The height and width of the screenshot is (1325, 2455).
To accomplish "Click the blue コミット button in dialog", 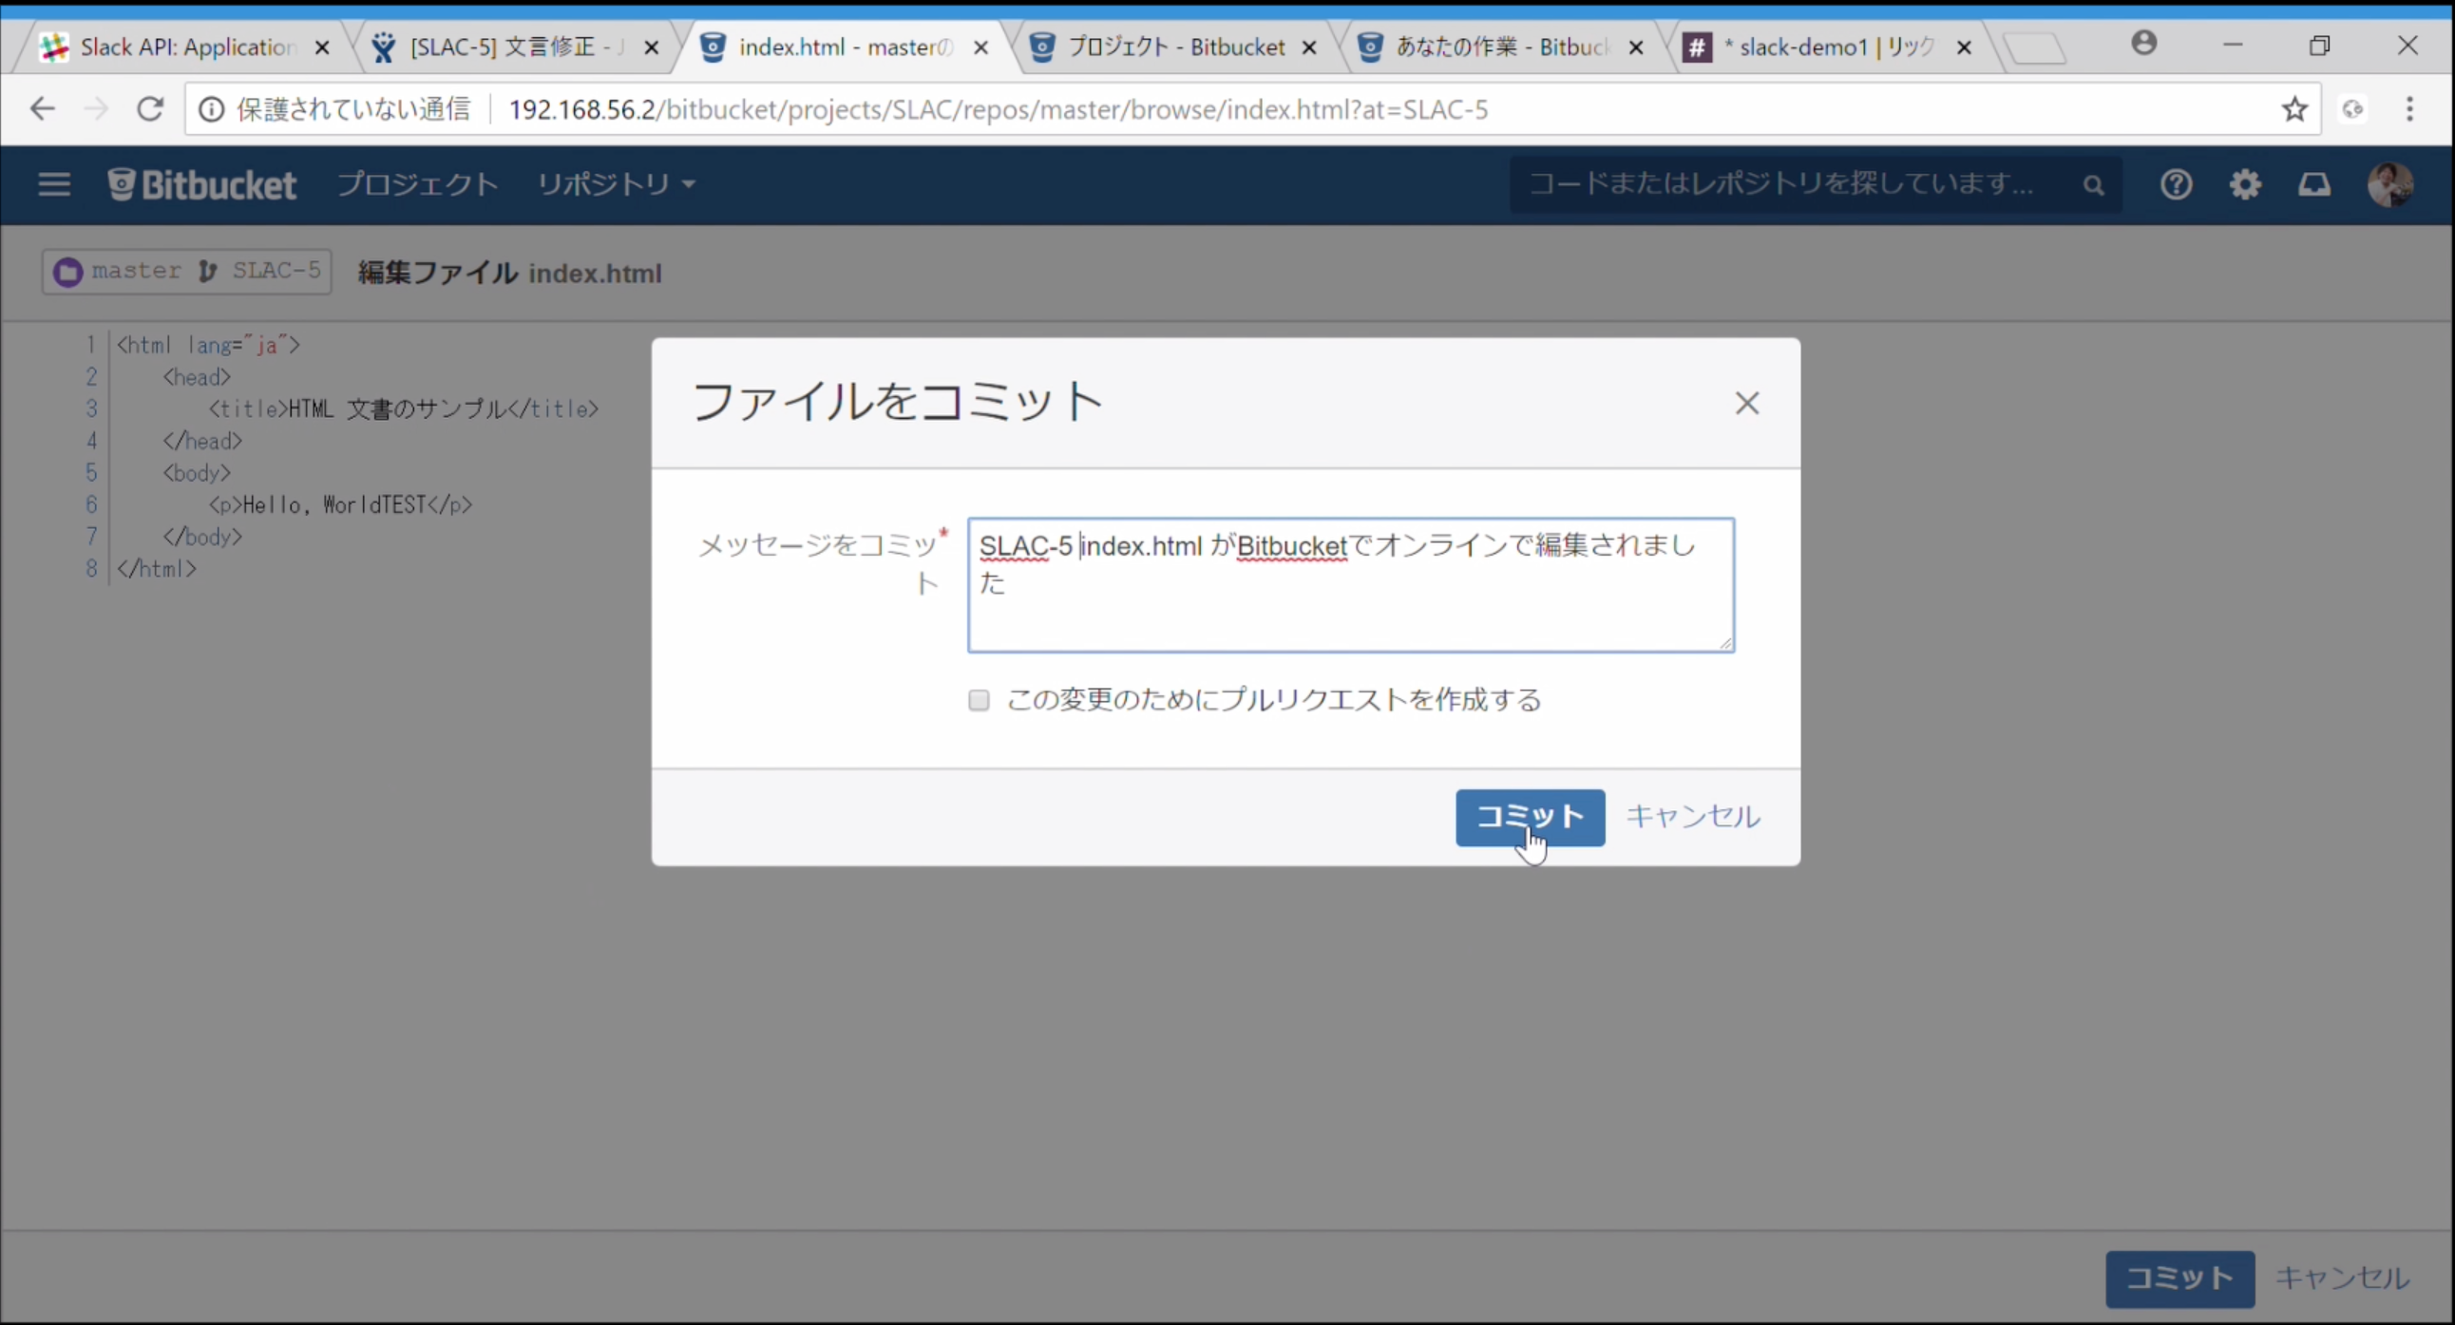I will (1530, 817).
